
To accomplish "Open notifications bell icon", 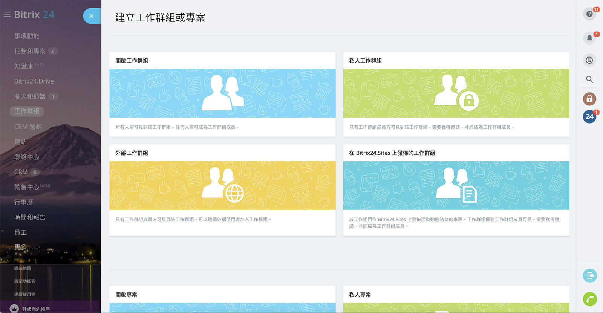I will point(589,38).
